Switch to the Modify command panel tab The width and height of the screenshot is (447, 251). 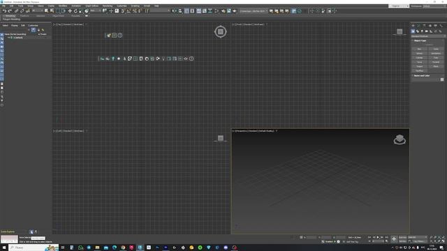point(418,26)
